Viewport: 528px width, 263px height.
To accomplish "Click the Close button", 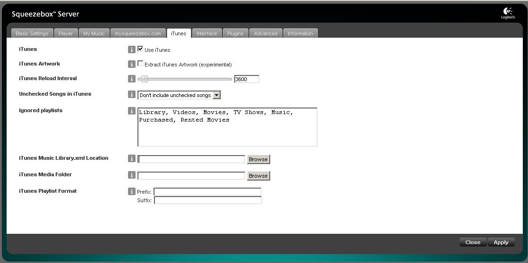I will [473, 242].
